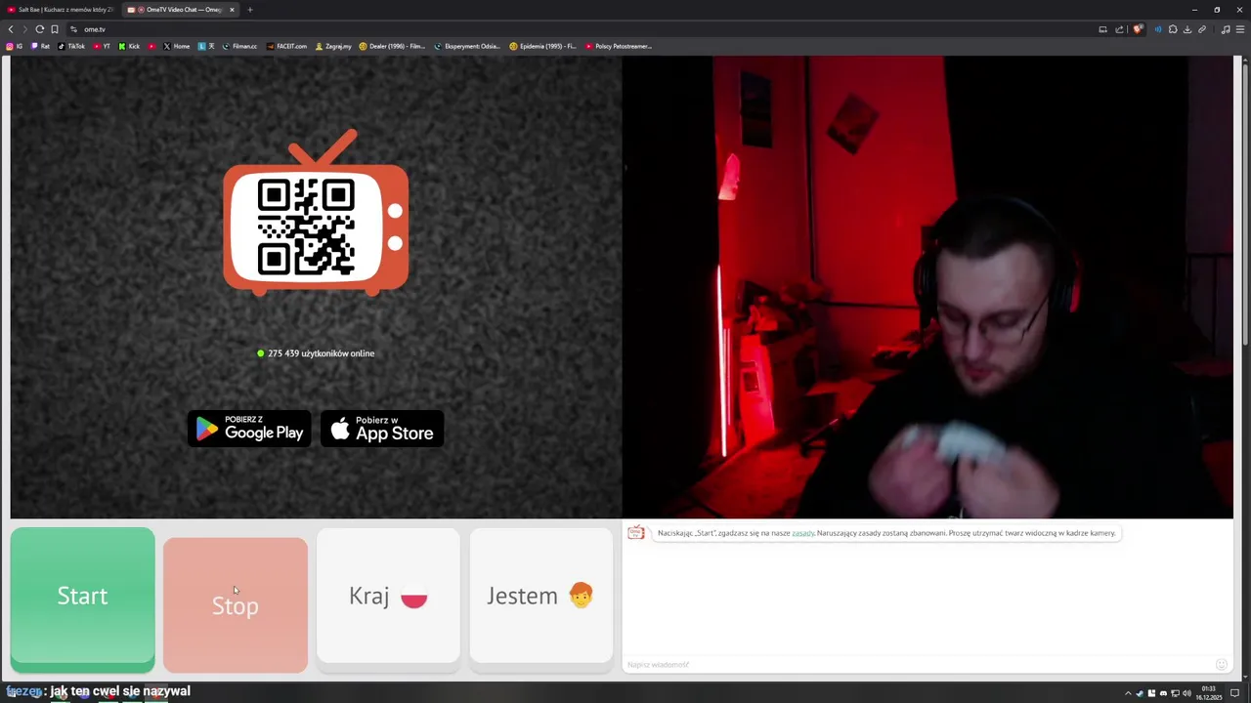The width and height of the screenshot is (1251, 703).
Task: Click the link chain toolbar icon
Action: pos(1202,29)
